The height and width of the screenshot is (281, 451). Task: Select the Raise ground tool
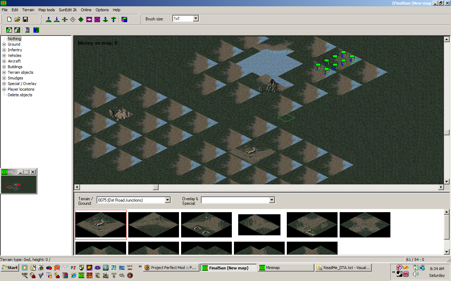(49, 19)
